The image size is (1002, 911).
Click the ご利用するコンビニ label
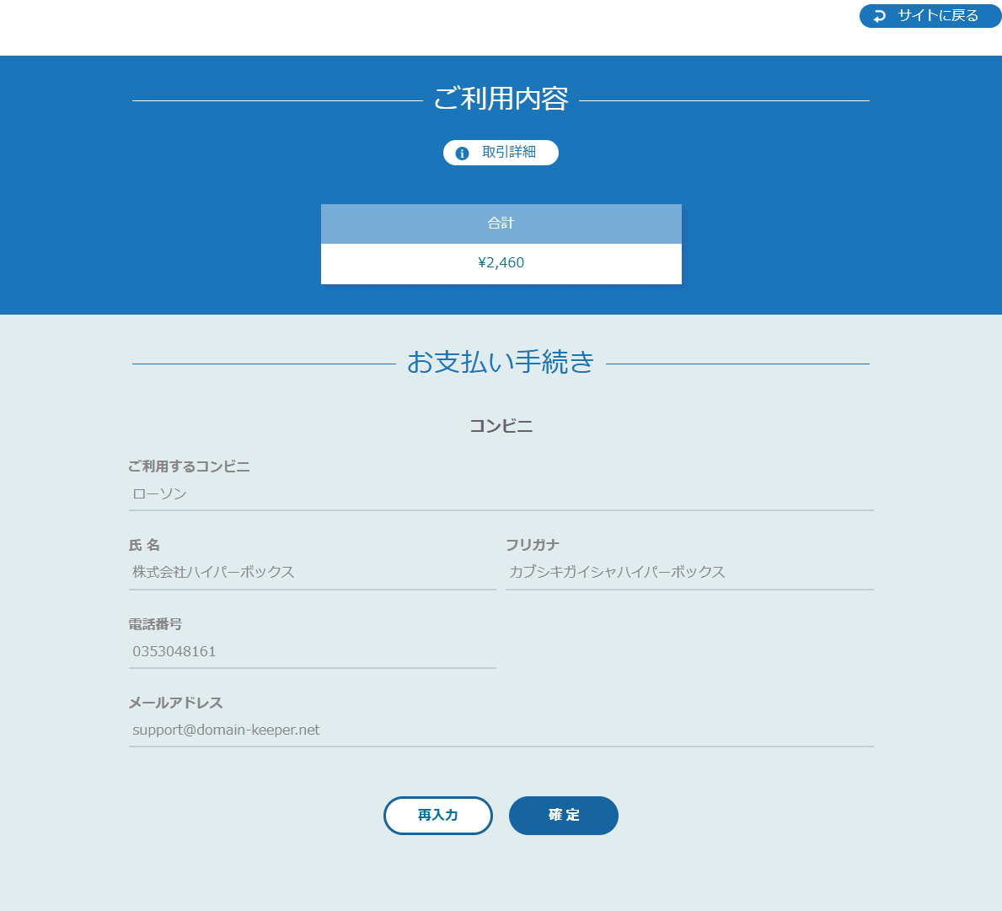pyautogui.click(x=189, y=466)
